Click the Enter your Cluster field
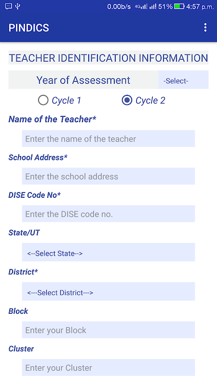This screenshot has height=385, width=217. pos(108,368)
